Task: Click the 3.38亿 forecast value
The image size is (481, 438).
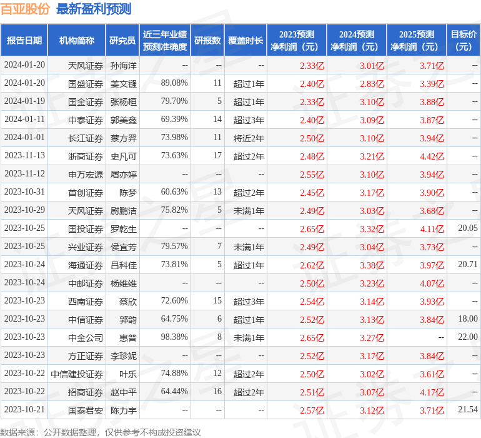Action: click(372, 265)
